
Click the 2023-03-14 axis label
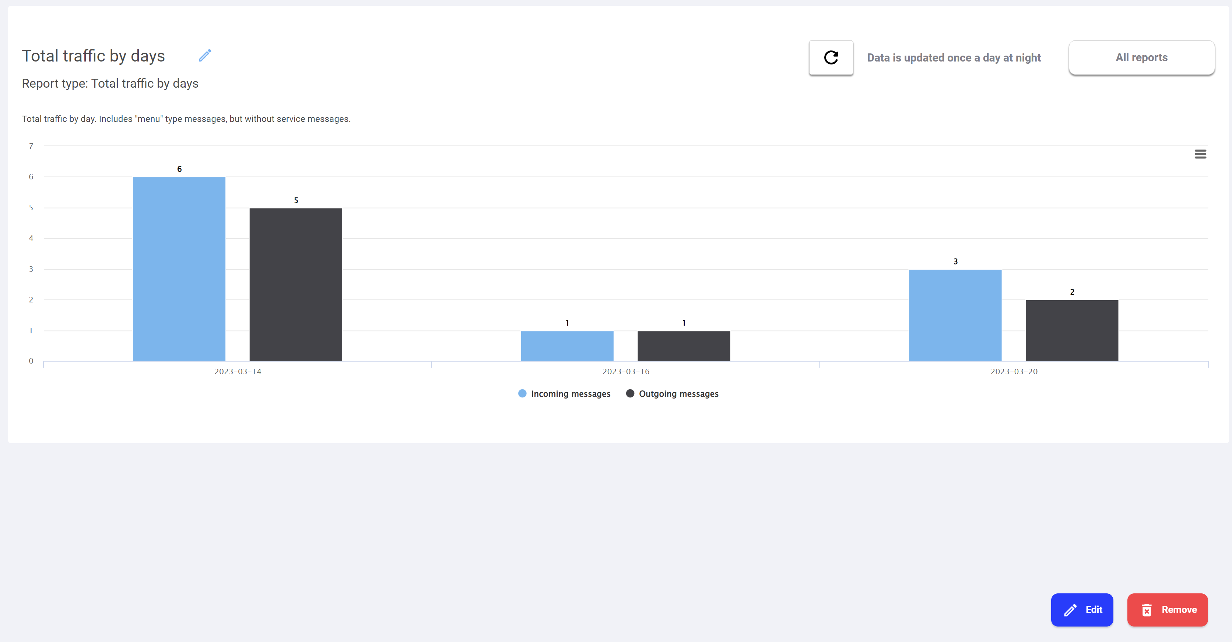[x=238, y=372]
